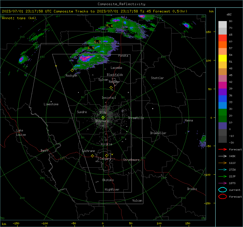Click the Blackfalds city label
Image resolution: width=243 pixels, height=227 pixels.
pyautogui.click(x=115, y=75)
